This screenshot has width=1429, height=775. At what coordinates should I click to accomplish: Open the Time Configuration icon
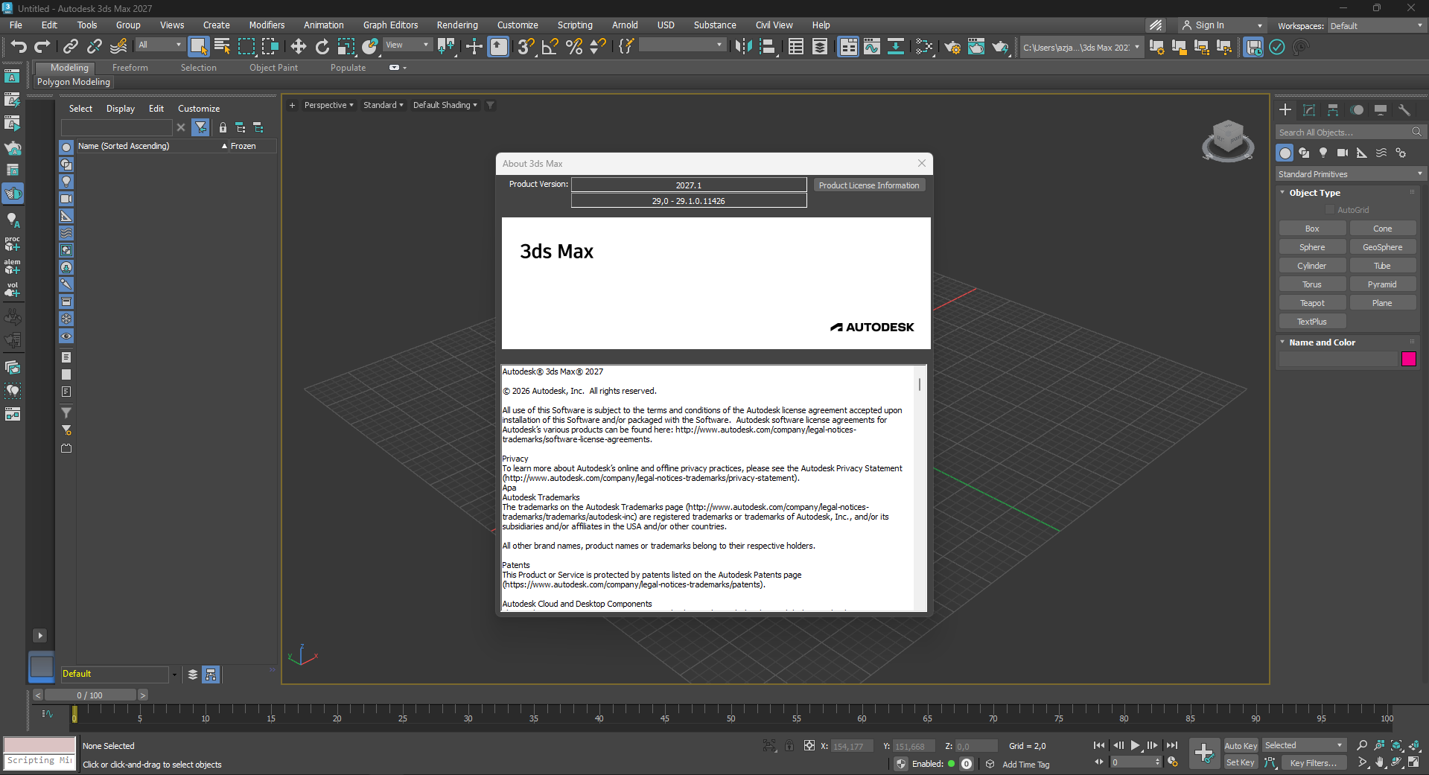pyautogui.click(x=1173, y=762)
